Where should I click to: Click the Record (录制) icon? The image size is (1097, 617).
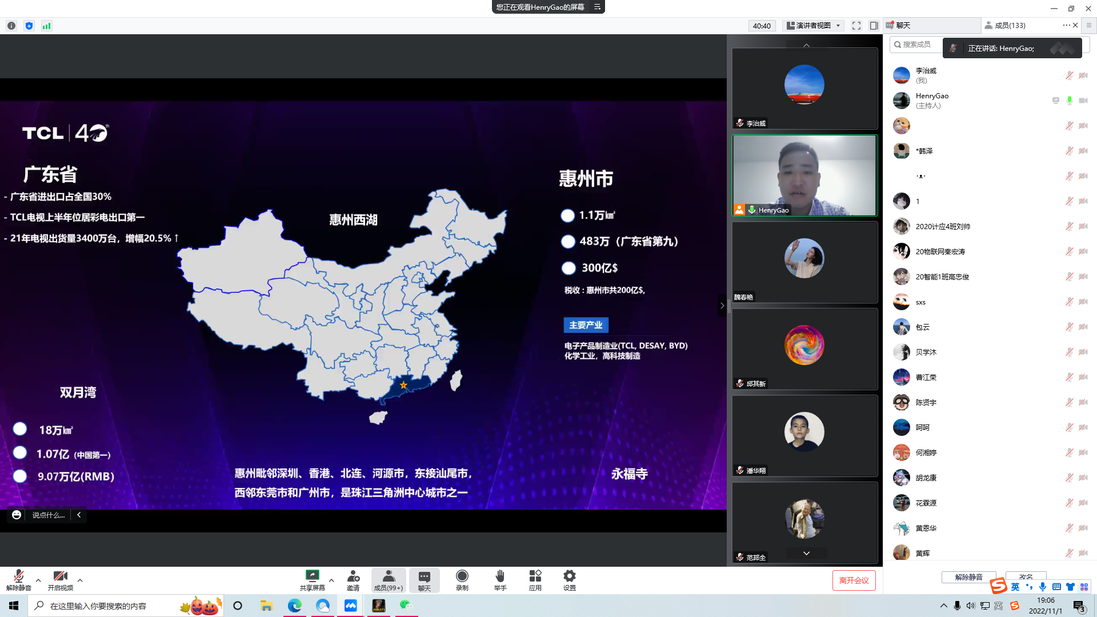coord(462,576)
